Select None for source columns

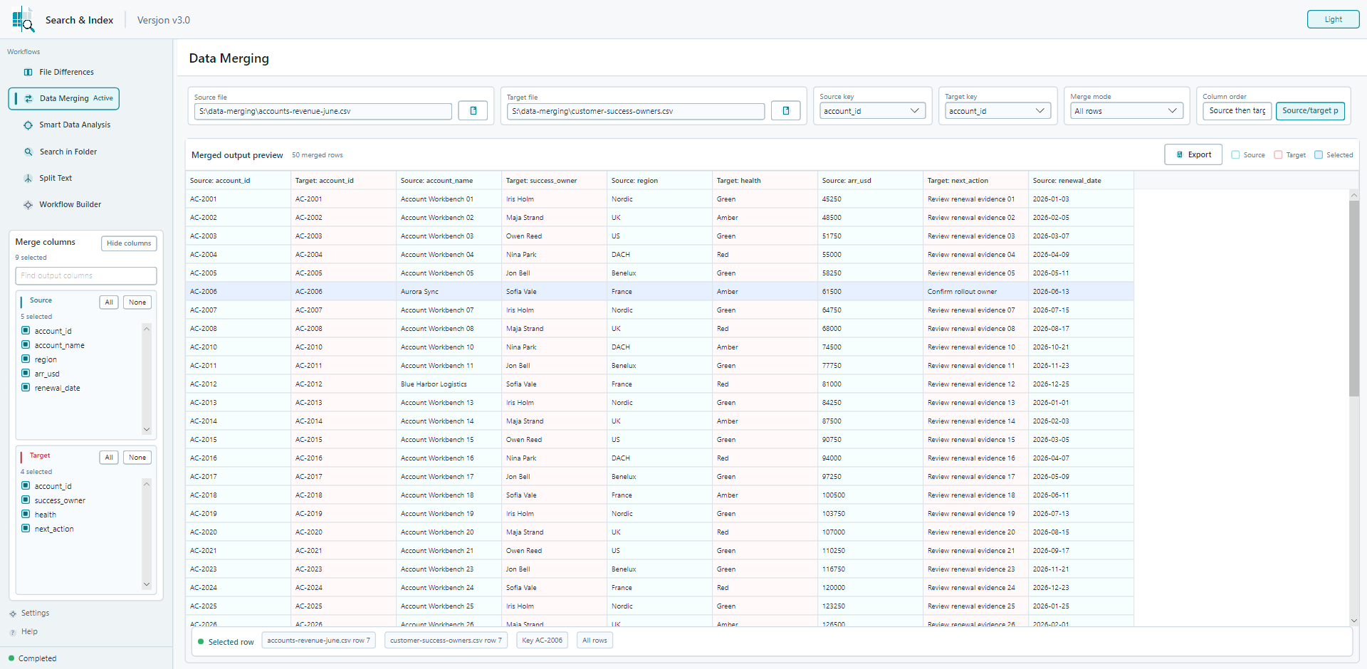137,302
